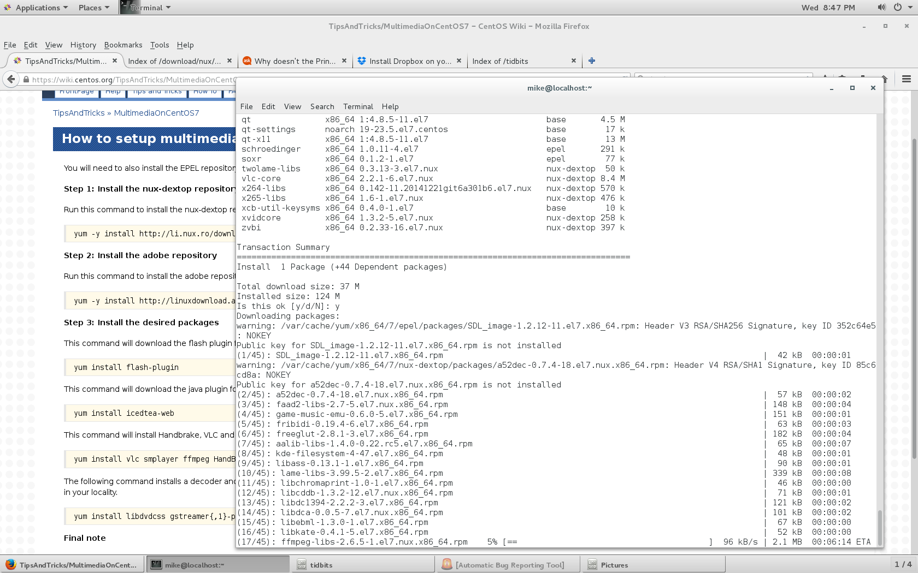
Task: Open the Tips and Tricks nav link
Action: pyautogui.click(x=157, y=93)
